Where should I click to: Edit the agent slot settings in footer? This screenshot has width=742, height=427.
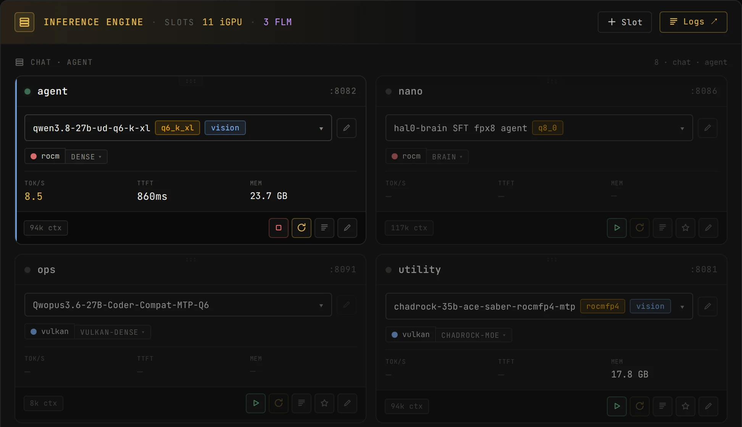(x=347, y=228)
